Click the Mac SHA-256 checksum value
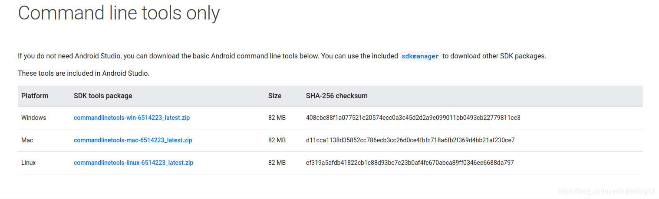The image size is (659, 199). pyautogui.click(x=410, y=140)
